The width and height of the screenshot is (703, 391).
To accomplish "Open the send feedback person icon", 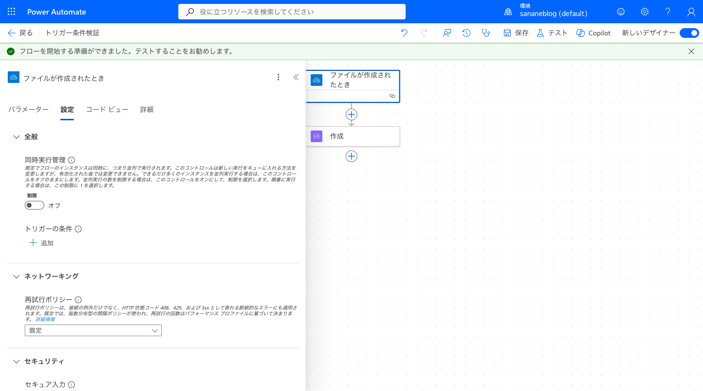I will click(x=447, y=33).
